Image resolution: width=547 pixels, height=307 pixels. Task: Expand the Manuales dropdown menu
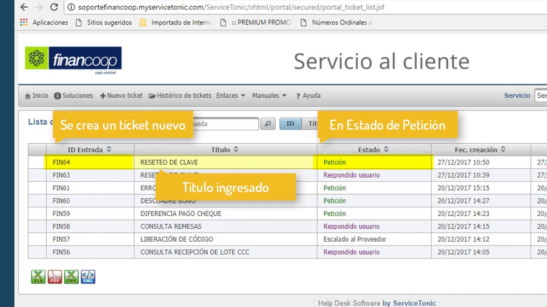click(269, 96)
